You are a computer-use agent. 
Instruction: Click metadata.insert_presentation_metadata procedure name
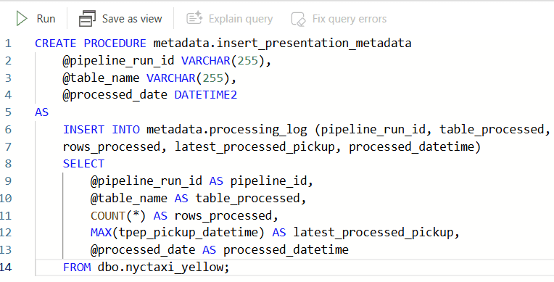282,43
